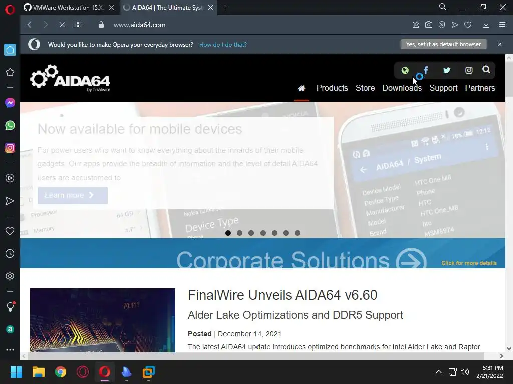Open sidebar three-dots setup menu
Screen dimensions: 513x384
pyautogui.click(x=10, y=349)
